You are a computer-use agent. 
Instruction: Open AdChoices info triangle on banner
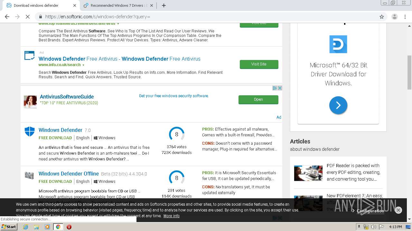(275, 88)
